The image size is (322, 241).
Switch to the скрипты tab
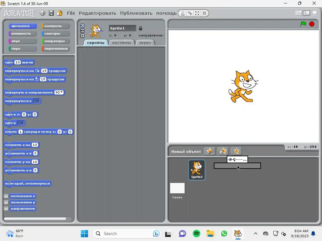point(96,43)
